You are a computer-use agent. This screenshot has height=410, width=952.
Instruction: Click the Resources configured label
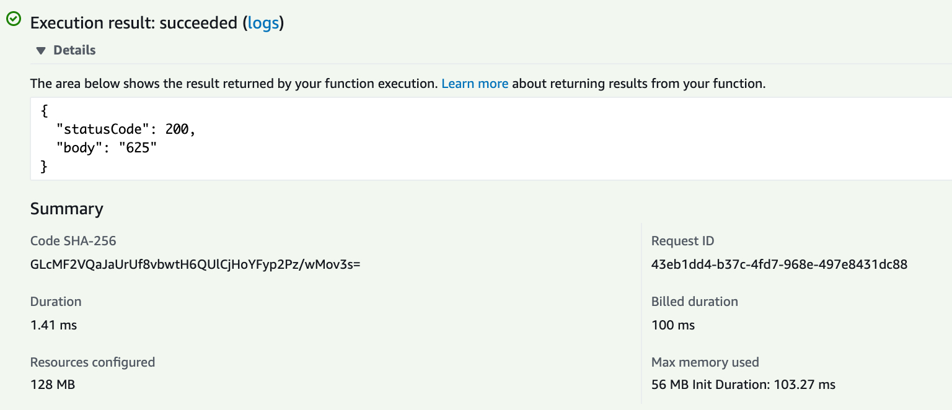92,362
